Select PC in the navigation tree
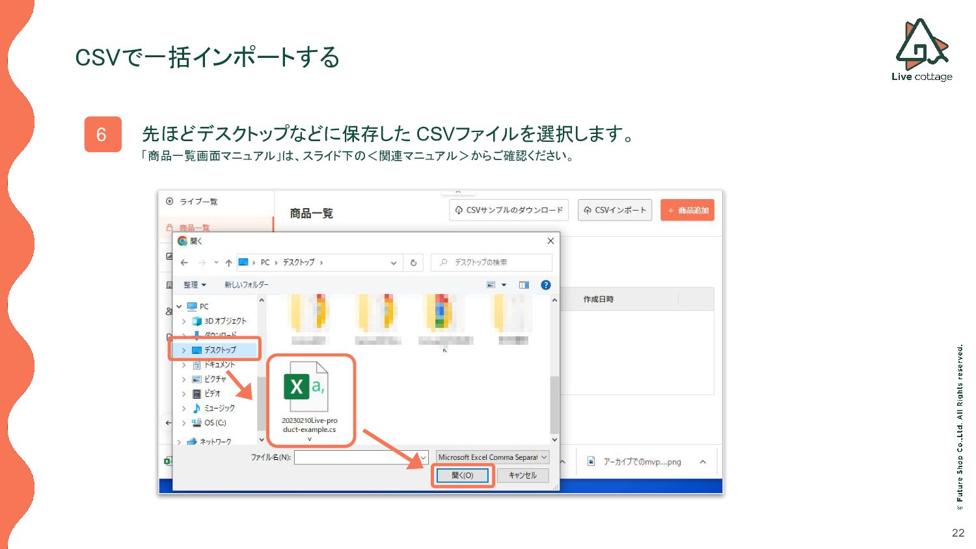Screen dimensions: 976x549 204,306
